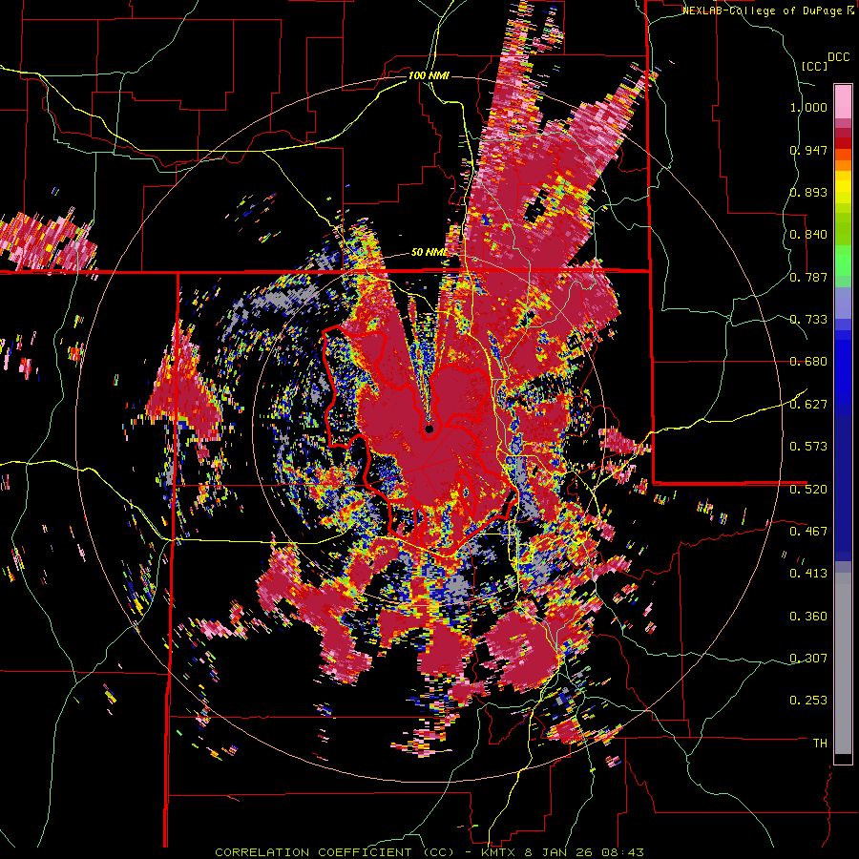Click the 0.467 scale value
Screen dimensions: 859x859
[808, 532]
